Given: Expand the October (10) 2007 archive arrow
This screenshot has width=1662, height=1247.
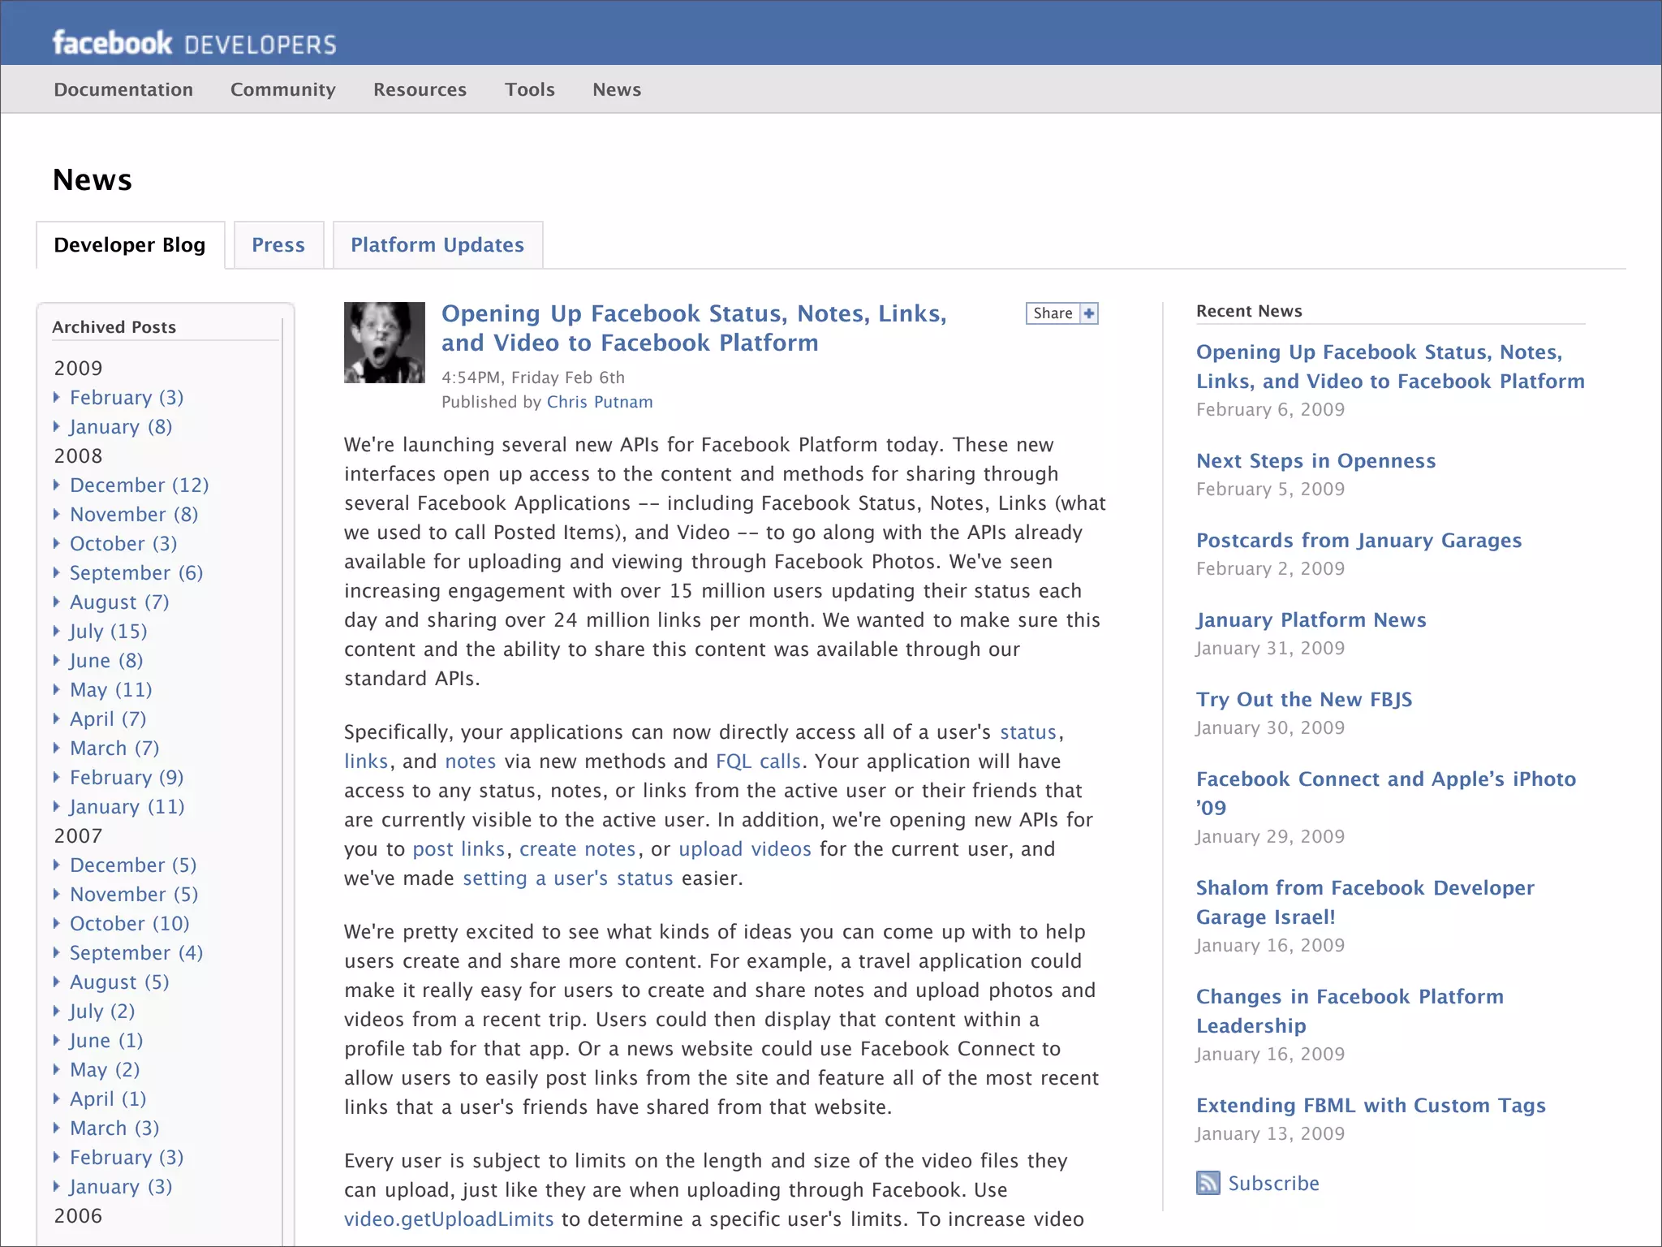Looking at the screenshot, I should [x=57, y=923].
